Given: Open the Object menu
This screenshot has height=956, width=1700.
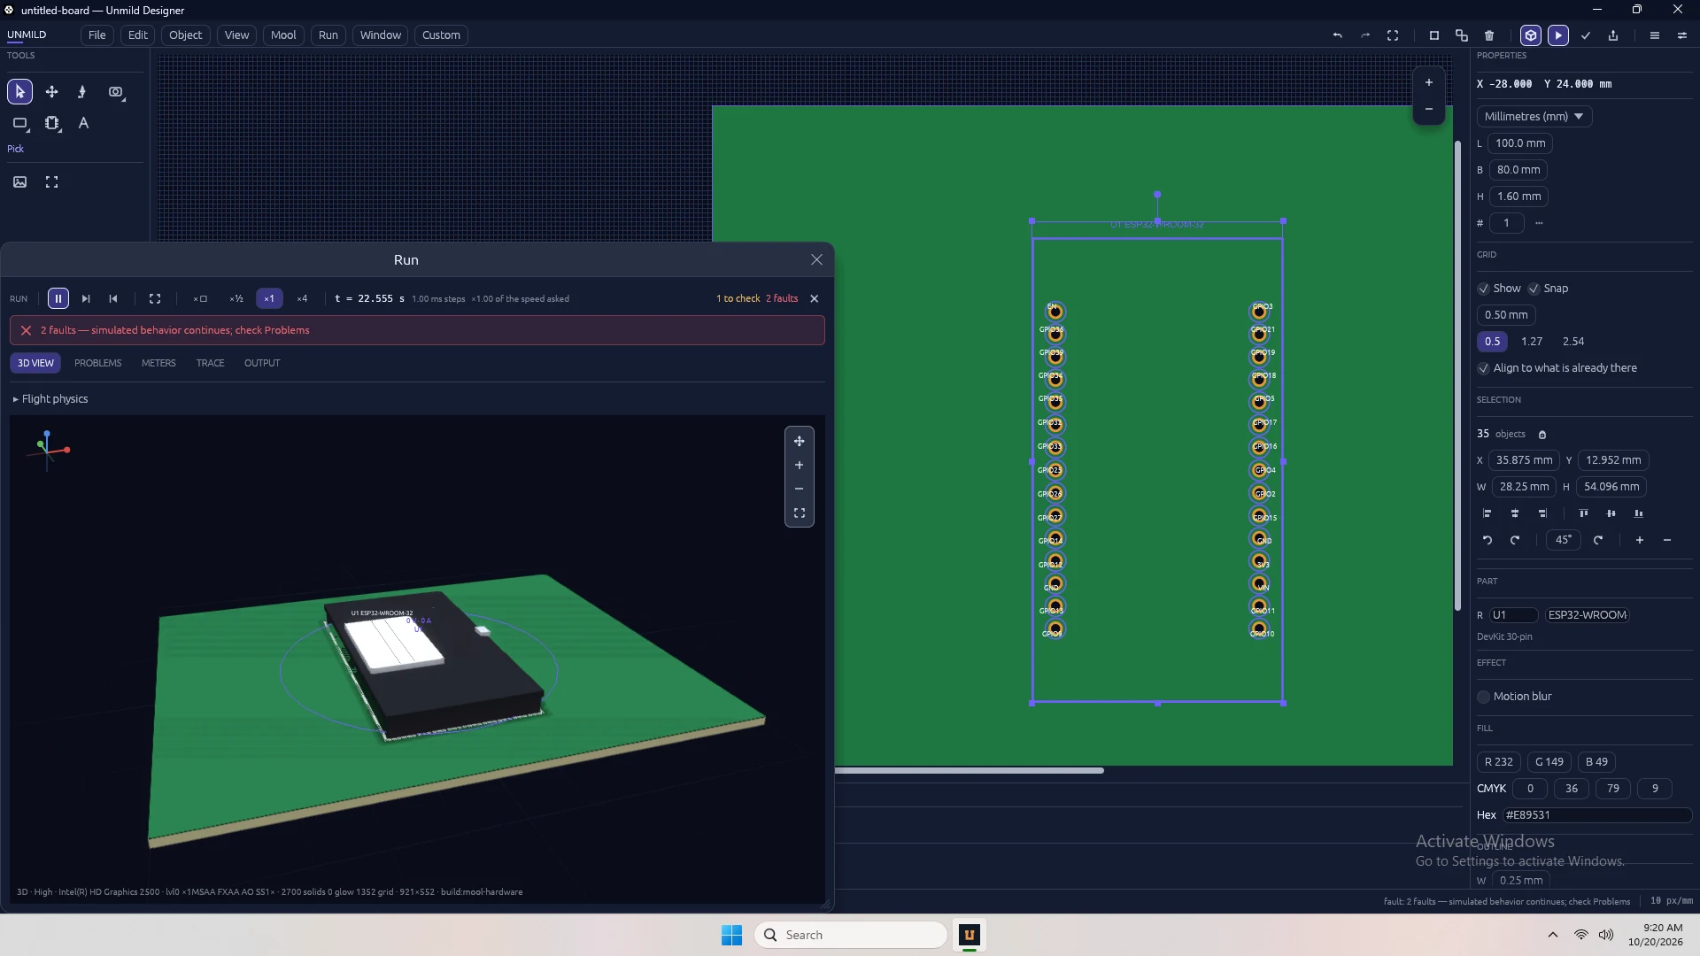Looking at the screenshot, I should coord(186,35).
